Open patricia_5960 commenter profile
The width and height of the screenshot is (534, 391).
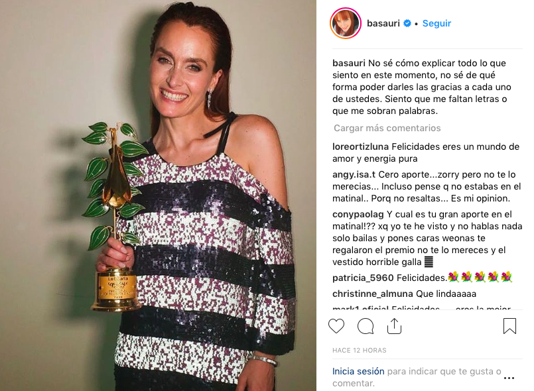point(363,278)
